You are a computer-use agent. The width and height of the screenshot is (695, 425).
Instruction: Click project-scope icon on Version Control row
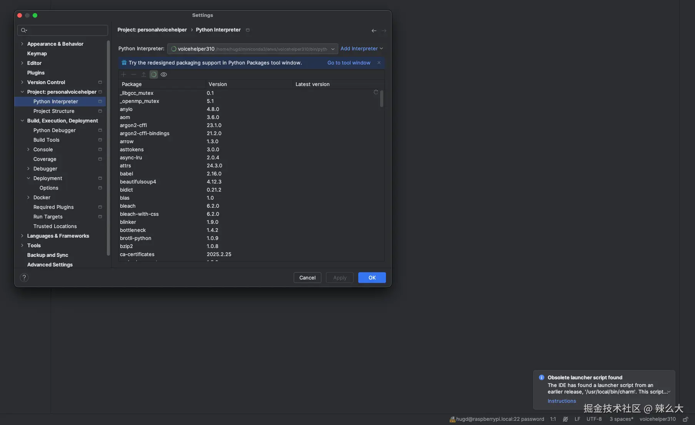(100, 82)
